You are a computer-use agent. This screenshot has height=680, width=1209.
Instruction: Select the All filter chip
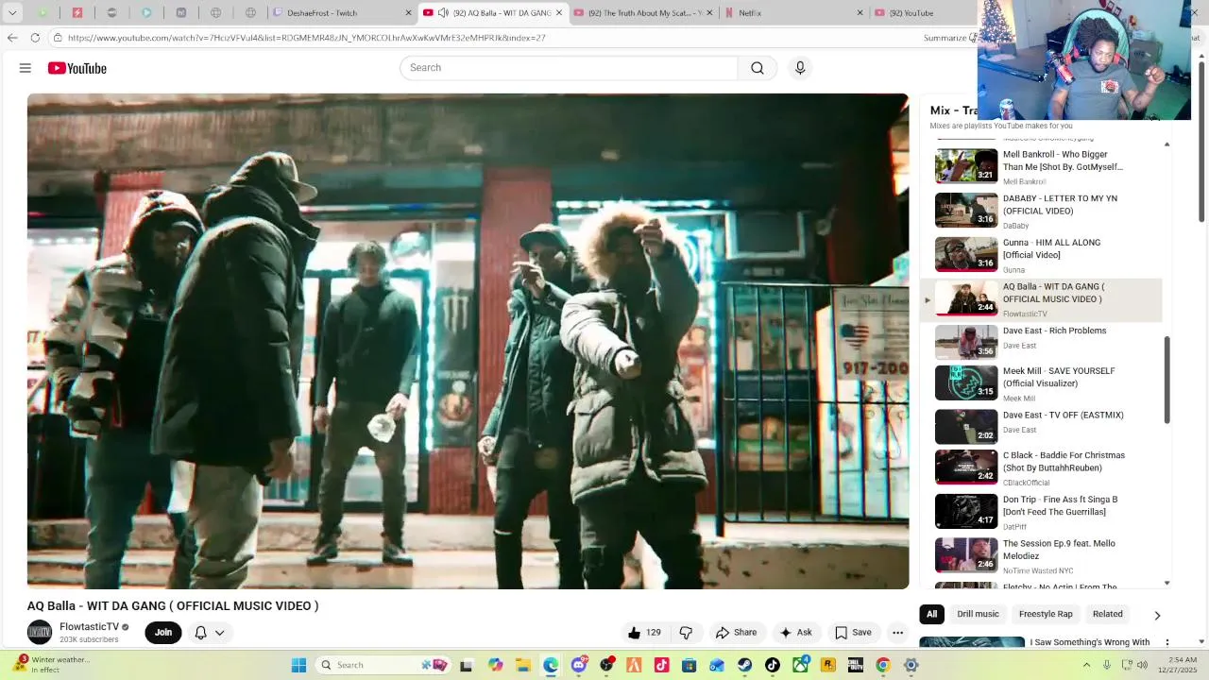pos(931,614)
